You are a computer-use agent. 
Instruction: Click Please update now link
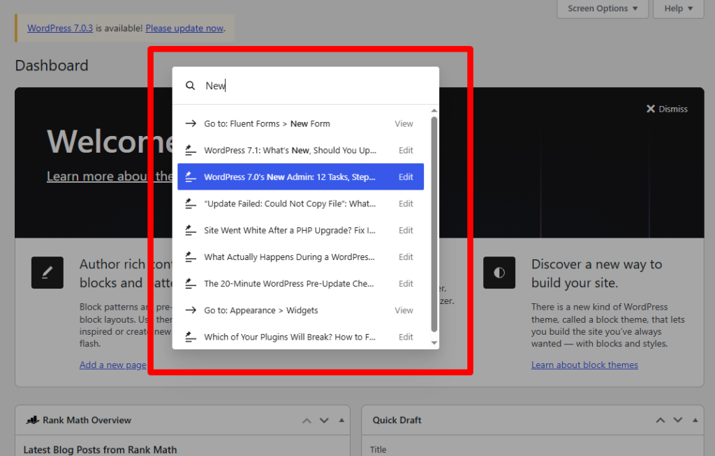[184, 29]
